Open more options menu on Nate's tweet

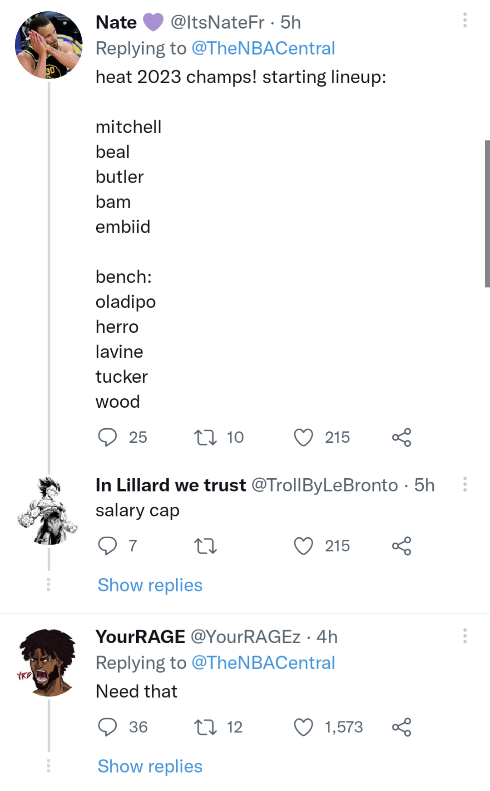465,20
